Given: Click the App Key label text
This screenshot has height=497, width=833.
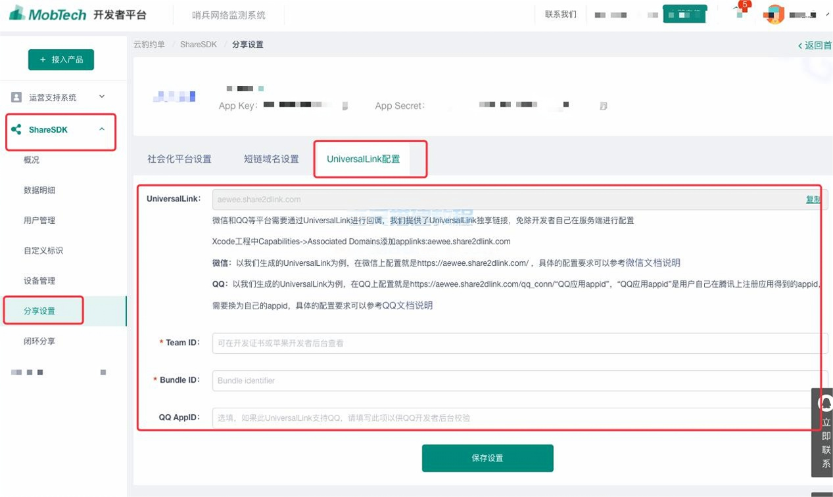Looking at the screenshot, I should coord(239,106).
